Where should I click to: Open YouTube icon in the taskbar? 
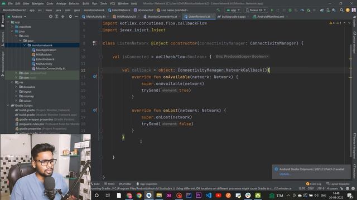[x=218, y=195]
